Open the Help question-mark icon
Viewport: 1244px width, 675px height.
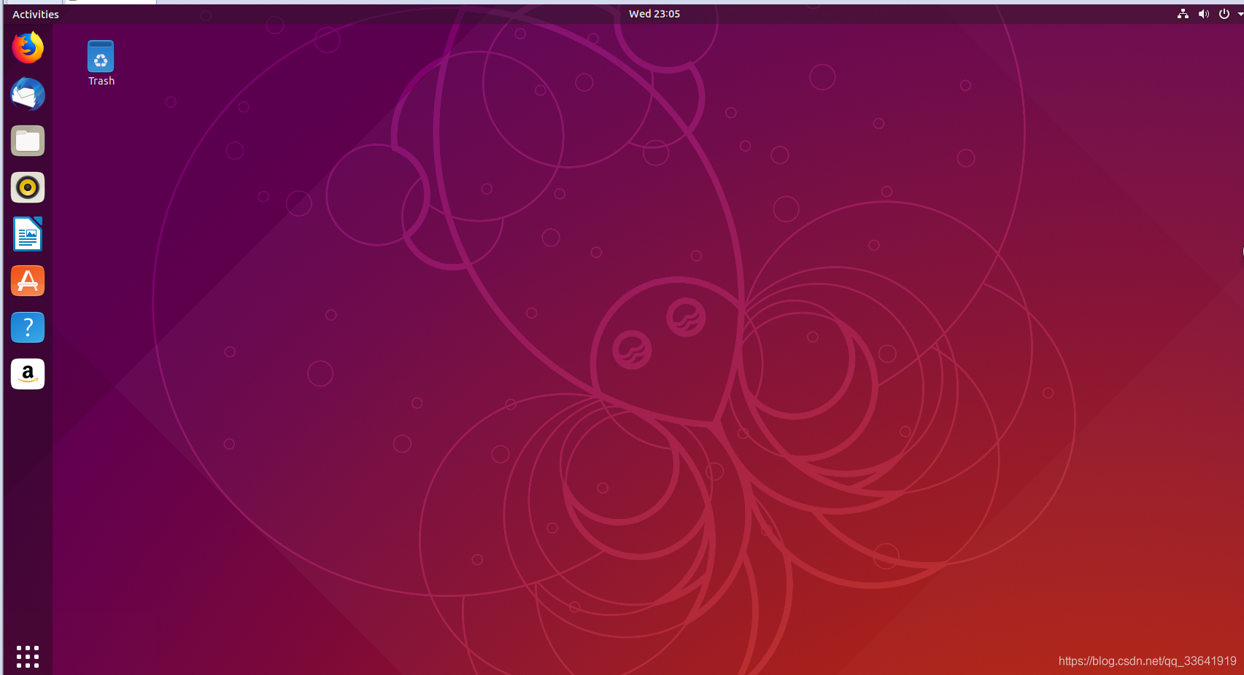click(28, 327)
